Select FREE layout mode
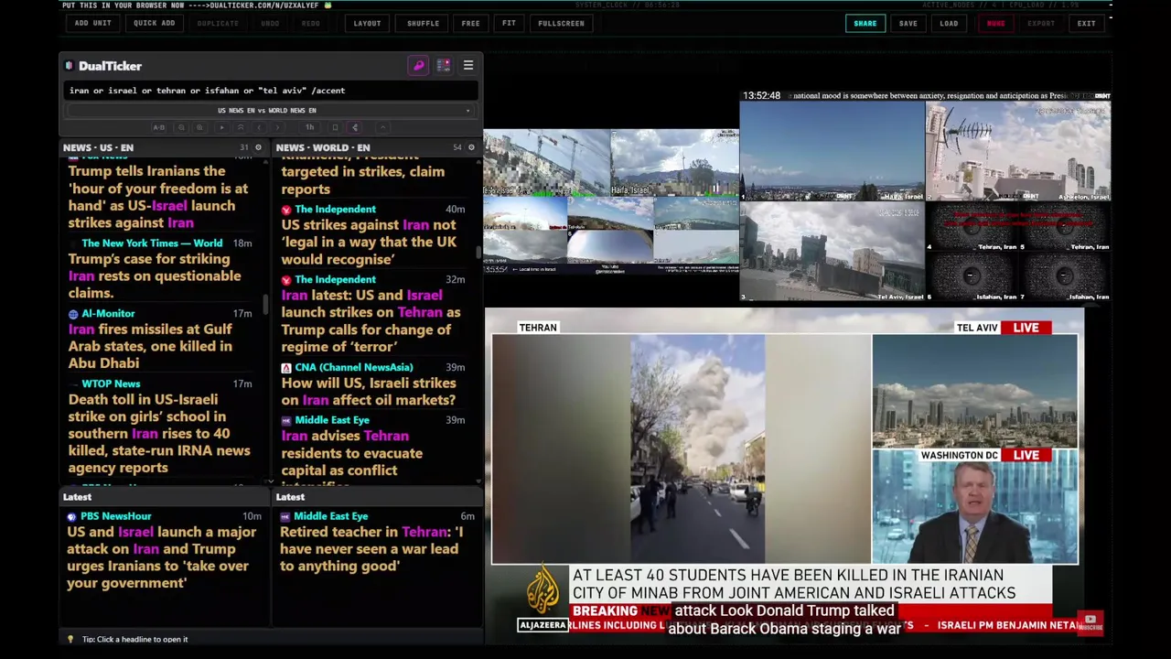The width and height of the screenshot is (1171, 659). 470,24
